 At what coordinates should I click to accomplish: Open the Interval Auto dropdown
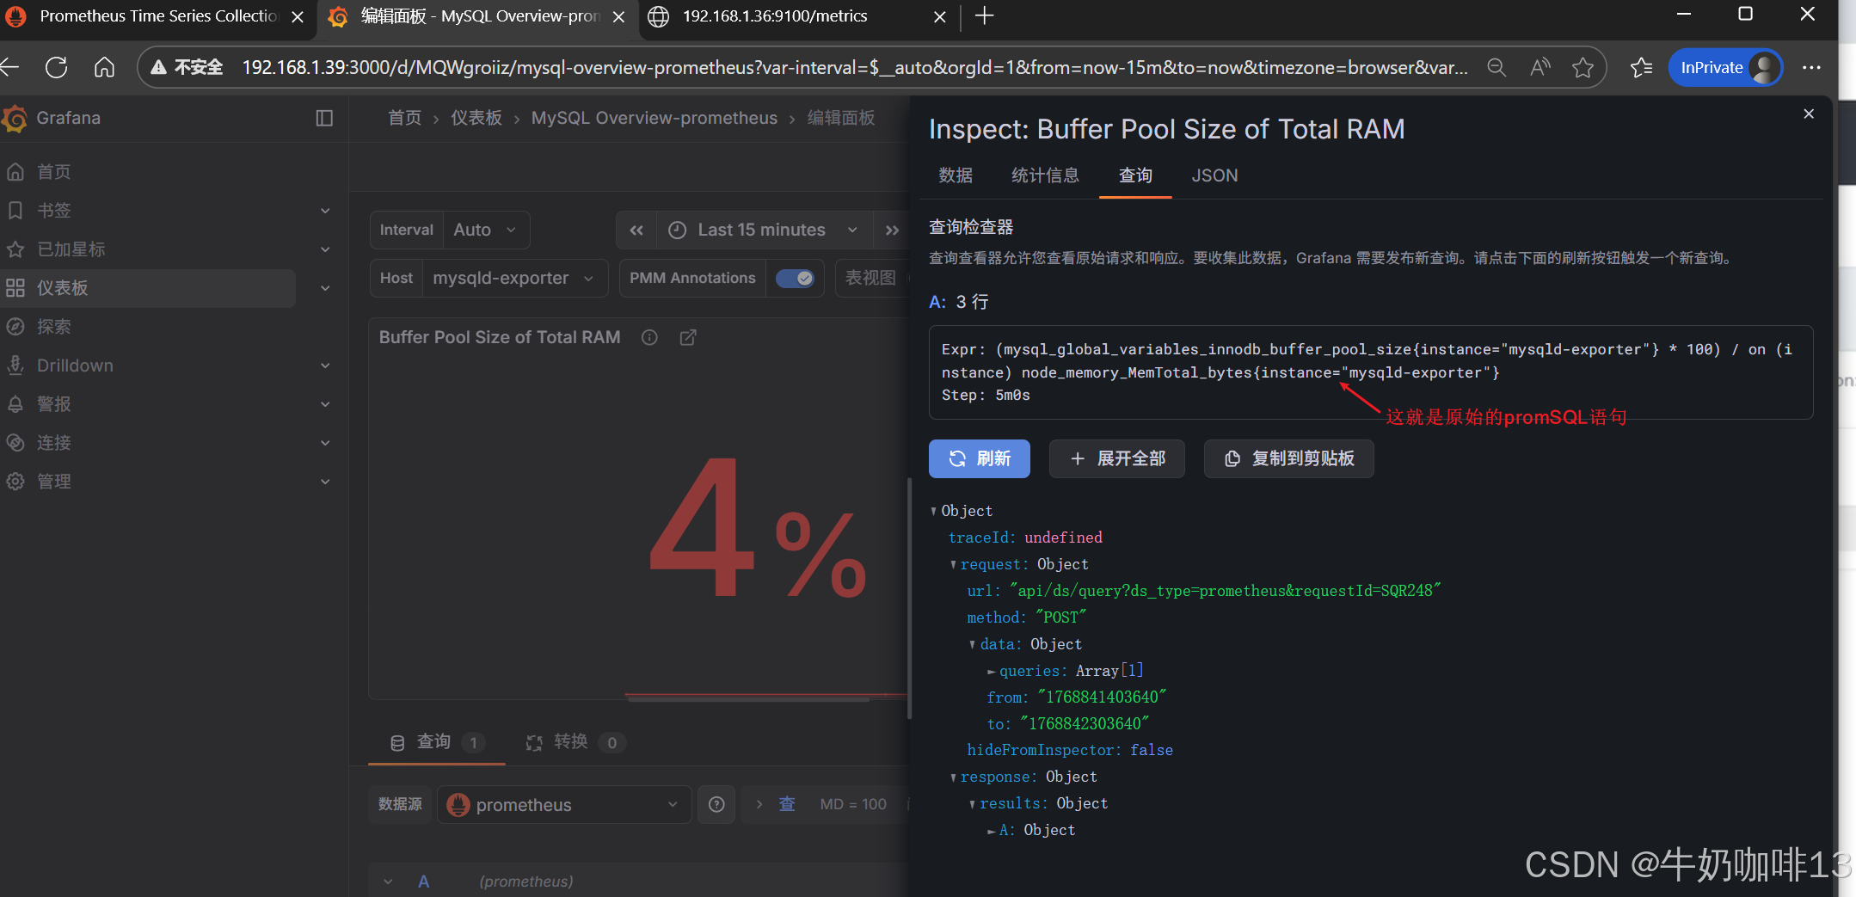pos(486,230)
